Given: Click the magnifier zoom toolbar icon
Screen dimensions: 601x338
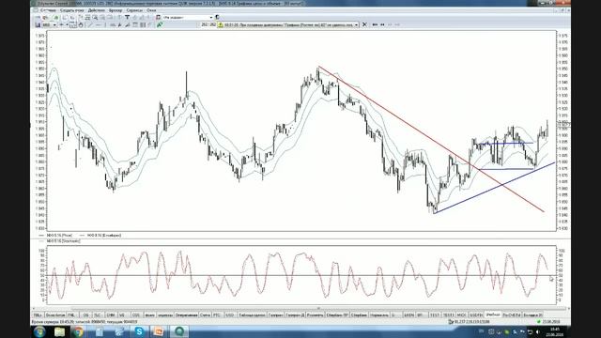Looking at the screenshot, I should pos(95,17).
